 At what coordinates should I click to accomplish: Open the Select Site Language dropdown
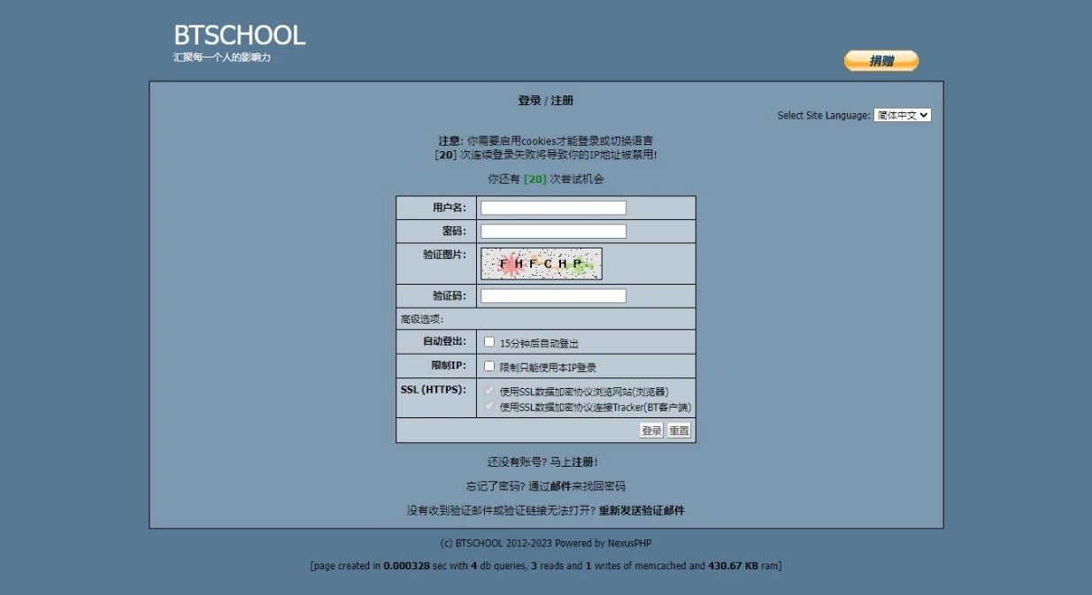pyautogui.click(x=902, y=115)
